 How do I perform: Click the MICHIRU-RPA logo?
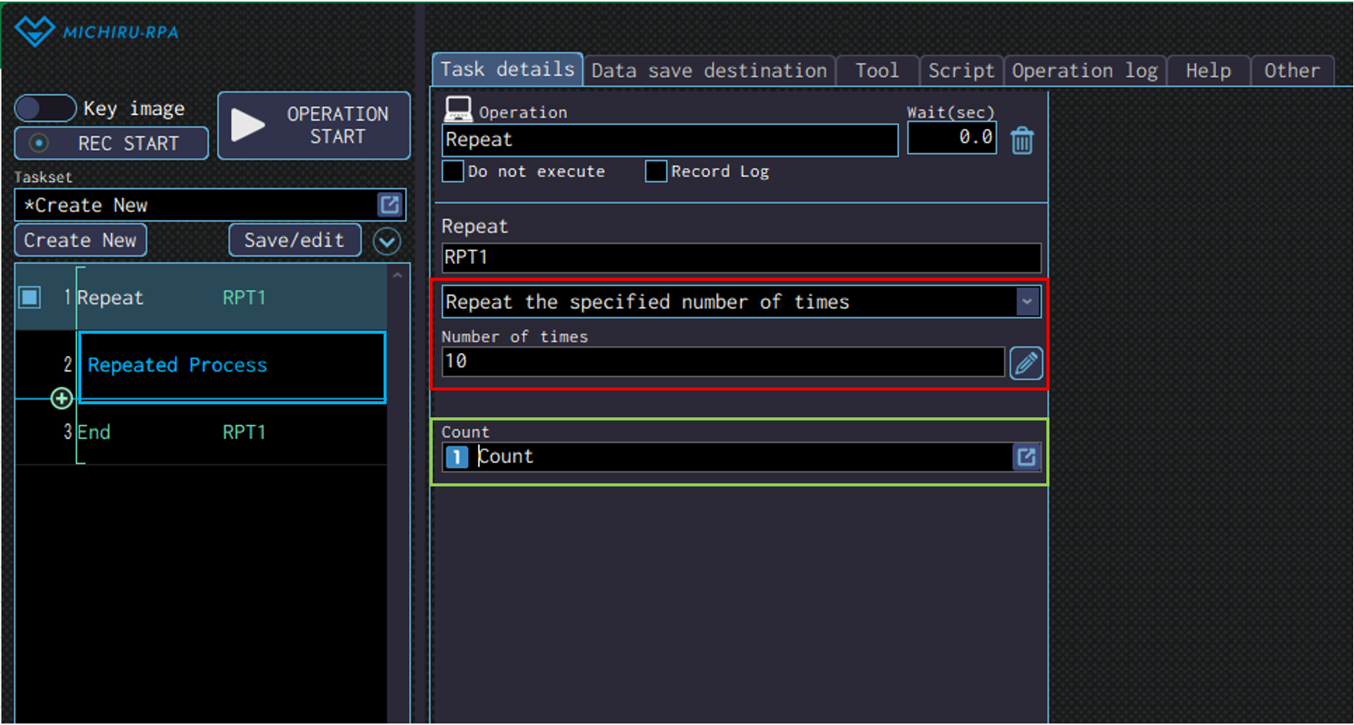point(97,31)
